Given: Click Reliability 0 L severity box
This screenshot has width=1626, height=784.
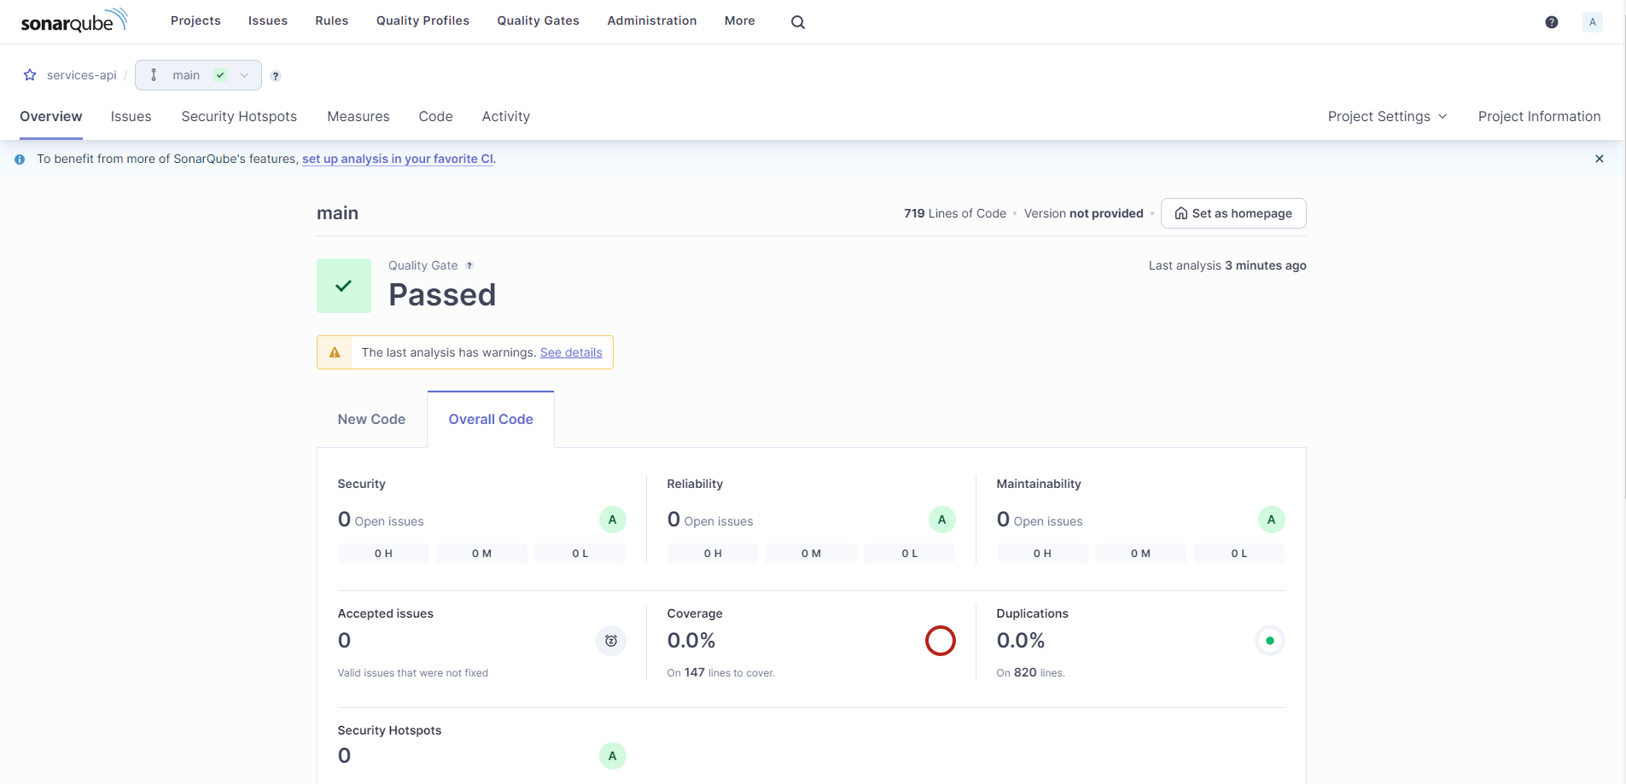Looking at the screenshot, I should [x=910, y=554].
